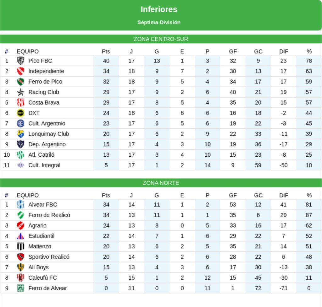Click the Pico FBC team crest
This screenshot has width=322, height=307.
20,61
